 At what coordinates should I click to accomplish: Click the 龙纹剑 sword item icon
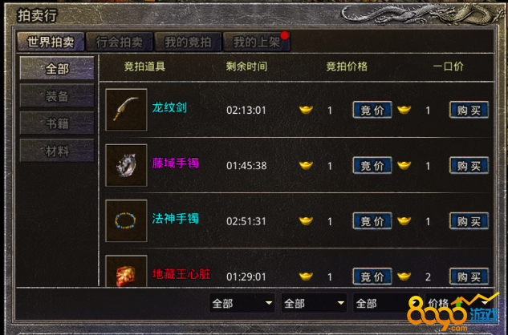coord(126,110)
